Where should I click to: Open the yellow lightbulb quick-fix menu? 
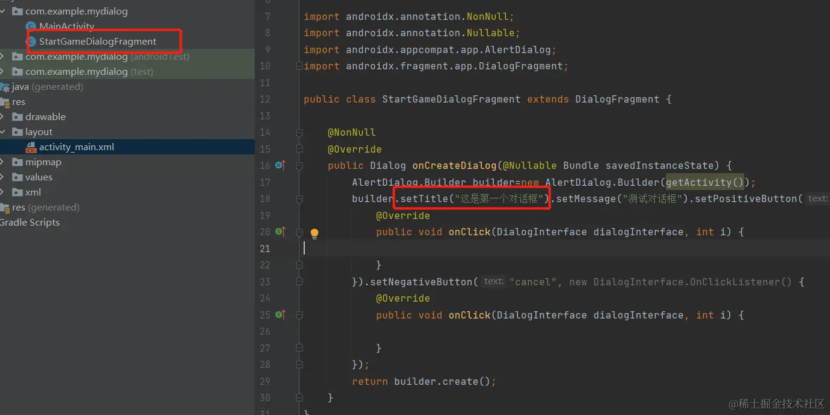point(314,233)
